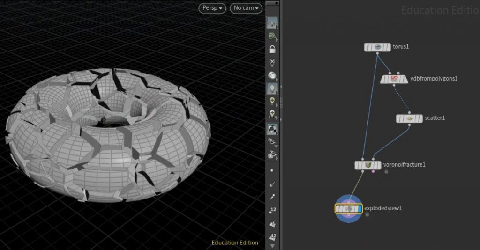Select the torus1 node icon
The image size is (480, 250).
tap(378, 47)
